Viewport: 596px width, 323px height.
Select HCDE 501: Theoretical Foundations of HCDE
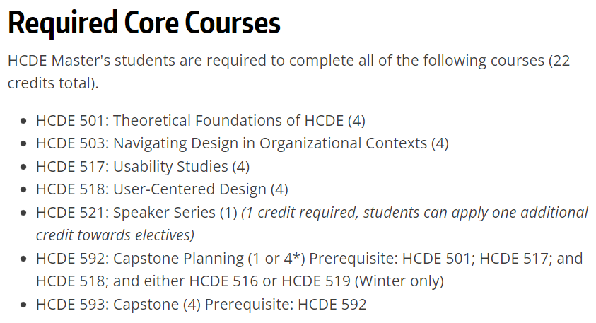click(x=200, y=120)
